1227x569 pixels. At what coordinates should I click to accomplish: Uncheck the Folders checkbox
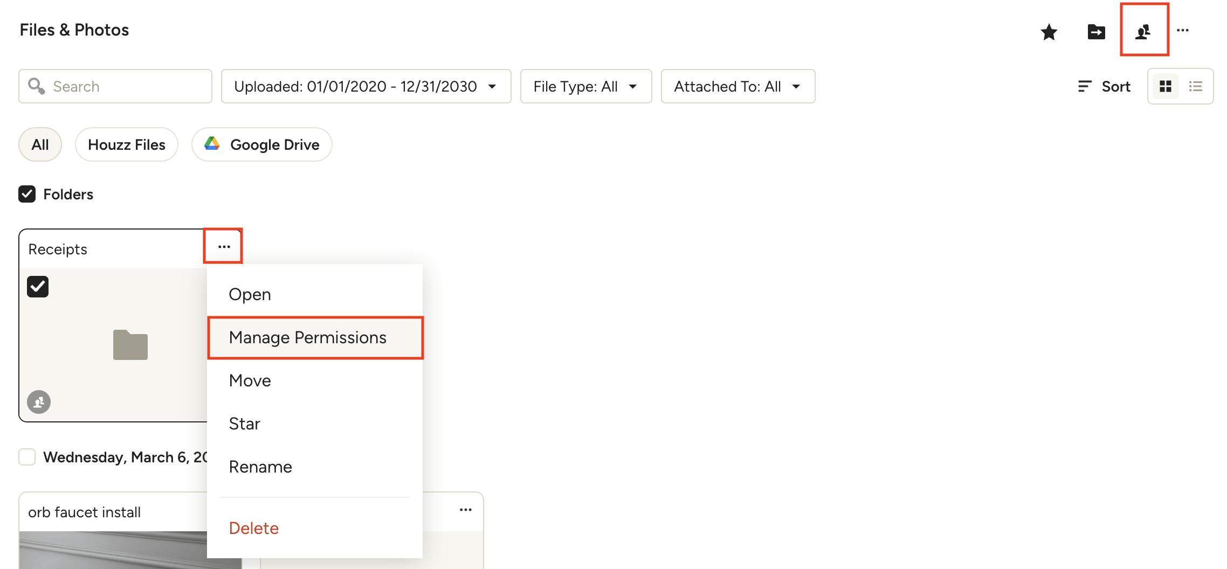coord(27,194)
